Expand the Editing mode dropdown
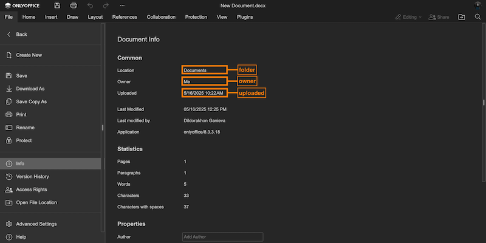 [x=408, y=17]
